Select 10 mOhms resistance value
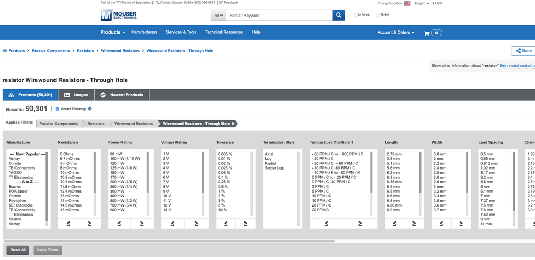Image resolution: width=535 pixels, height=260 pixels. (68, 173)
